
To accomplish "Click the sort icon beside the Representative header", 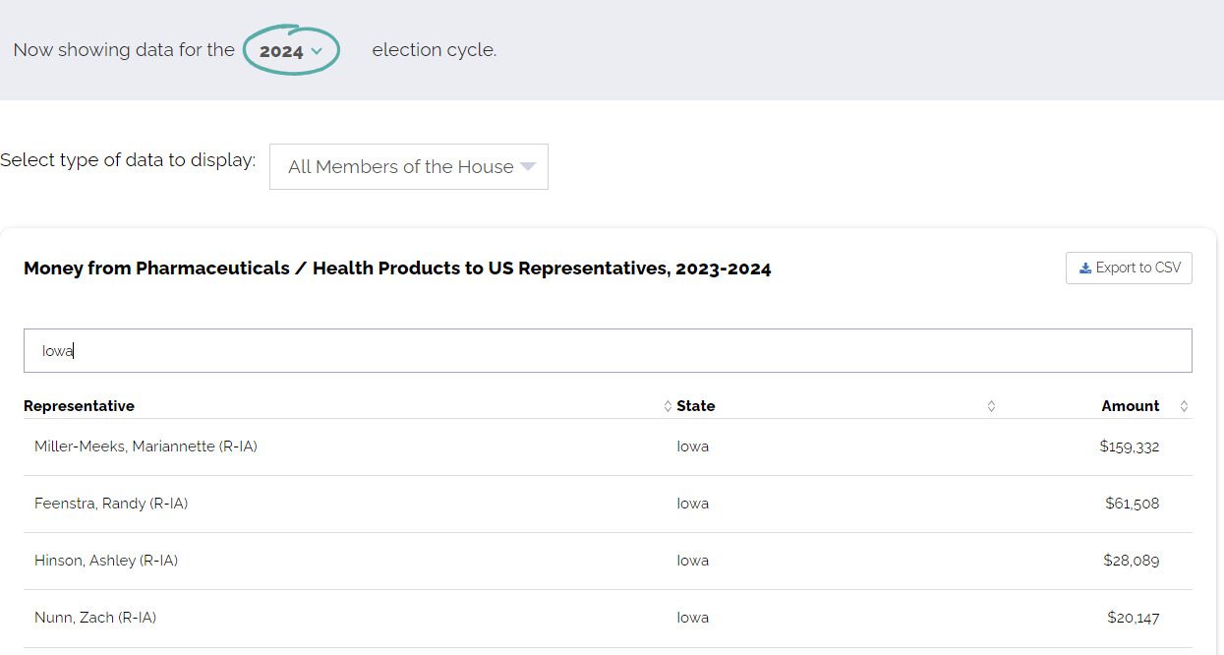I will click(x=668, y=405).
